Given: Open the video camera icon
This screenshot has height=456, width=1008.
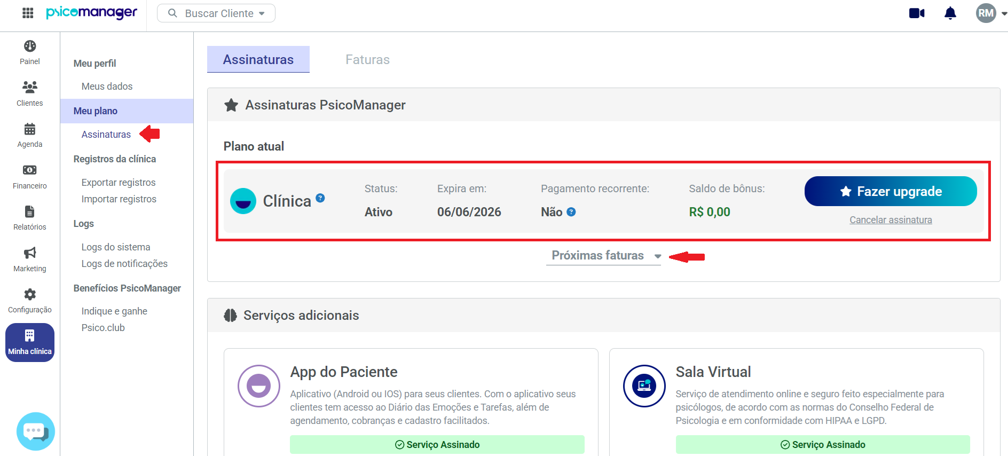Looking at the screenshot, I should (917, 13).
